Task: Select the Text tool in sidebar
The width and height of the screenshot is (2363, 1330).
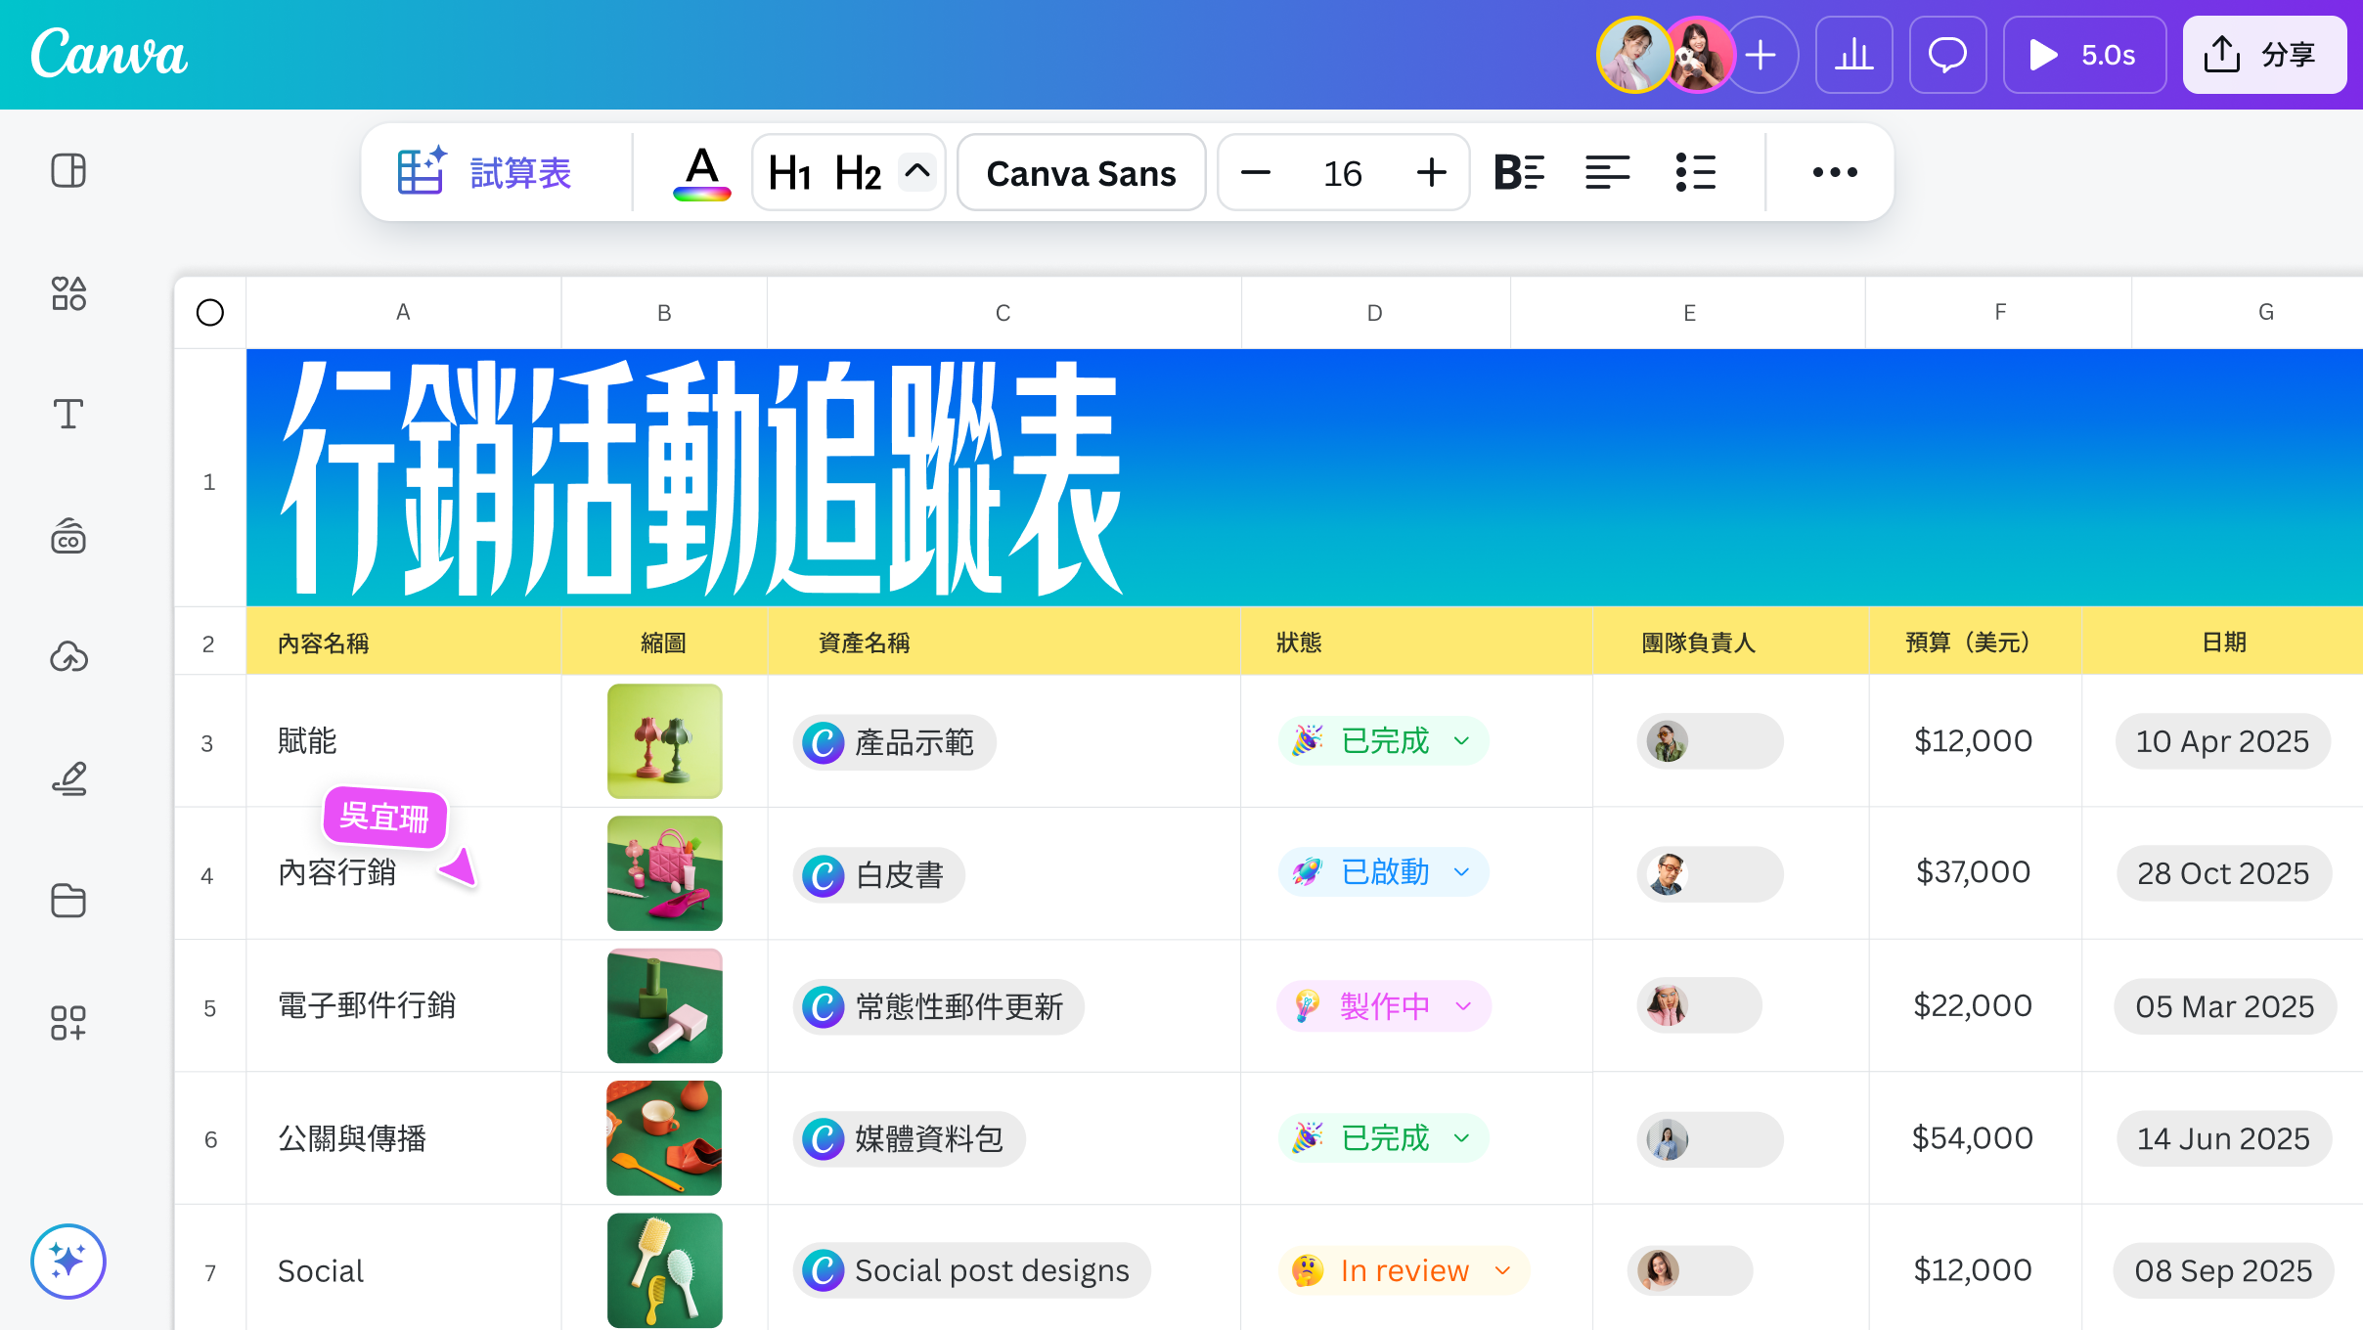Action: coord(68,415)
